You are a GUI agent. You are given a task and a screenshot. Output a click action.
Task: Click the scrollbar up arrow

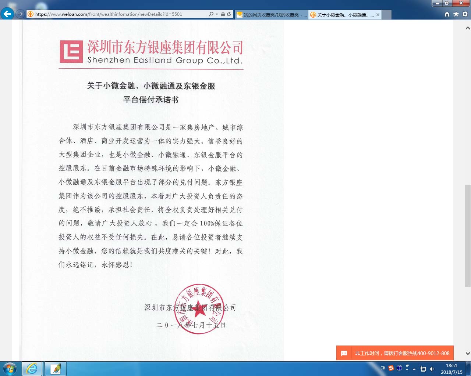click(468, 28)
